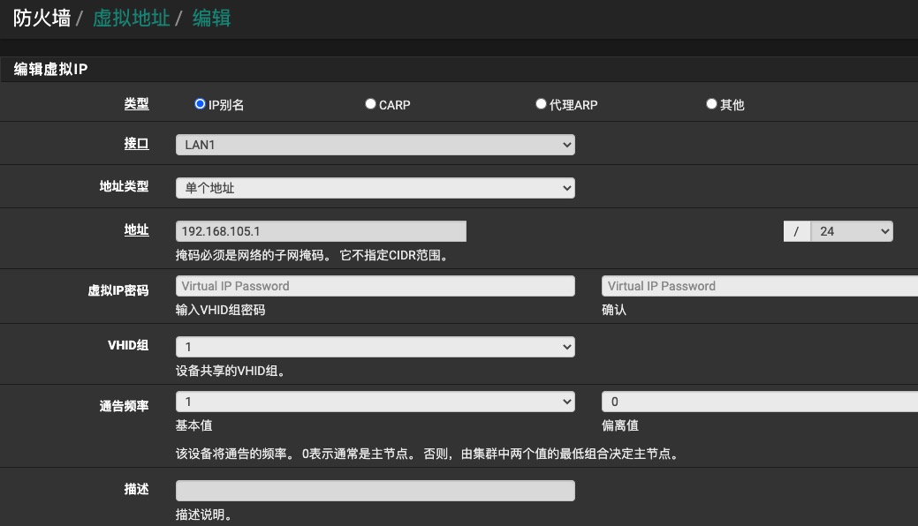Select the IP别名 radio button

(x=200, y=104)
